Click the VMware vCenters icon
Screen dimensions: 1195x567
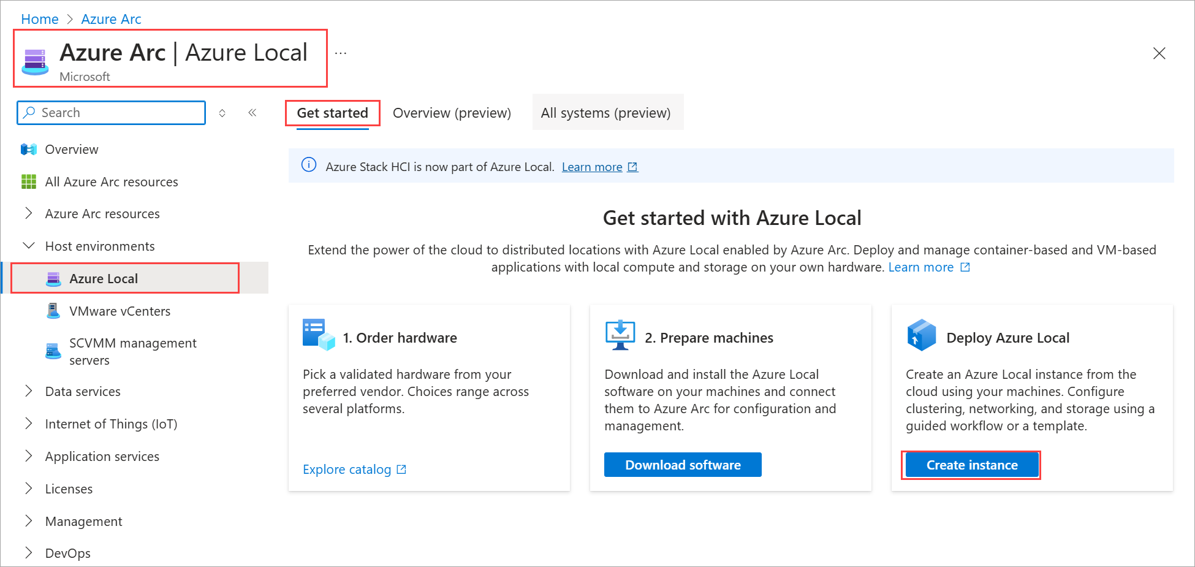tap(54, 311)
